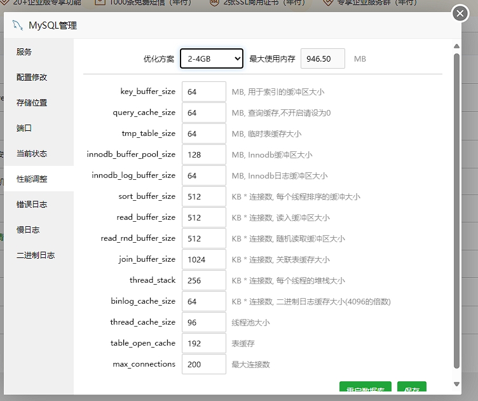Click the 'MB, Innodb缓冲区大小' description

(272, 155)
